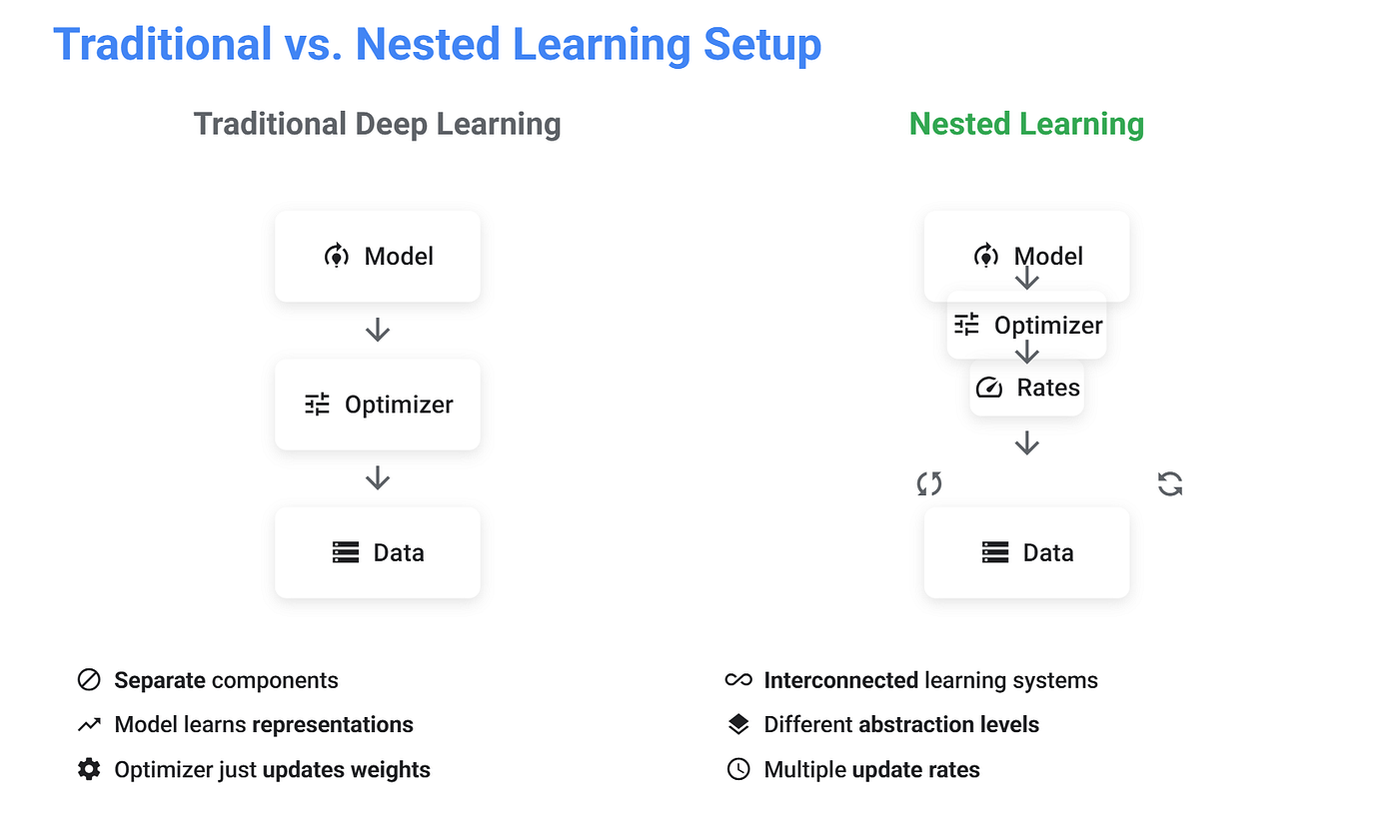Click the sync arrows icon left of Nested Data
The width and height of the screenshot is (1399, 825).
[929, 484]
